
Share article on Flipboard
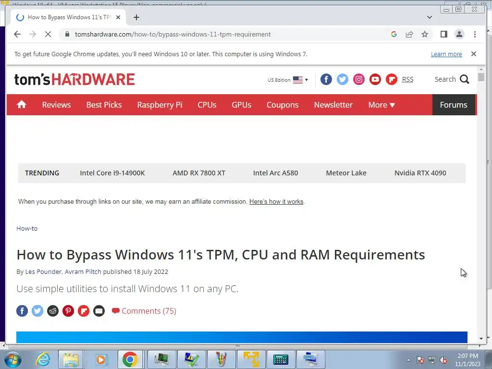point(84,311)
